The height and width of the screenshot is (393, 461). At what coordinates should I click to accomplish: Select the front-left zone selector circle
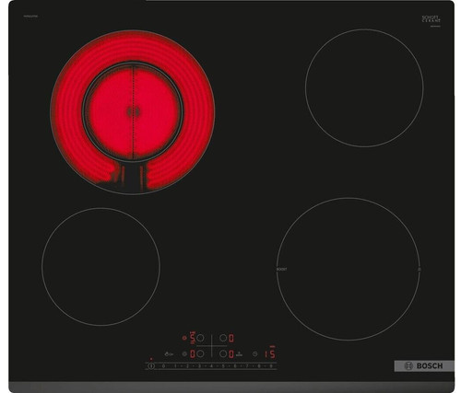pyautogui.click(x=200, y=353)
